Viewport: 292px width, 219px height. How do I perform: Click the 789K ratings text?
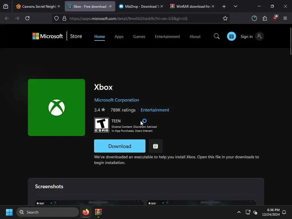coord(123,110)
